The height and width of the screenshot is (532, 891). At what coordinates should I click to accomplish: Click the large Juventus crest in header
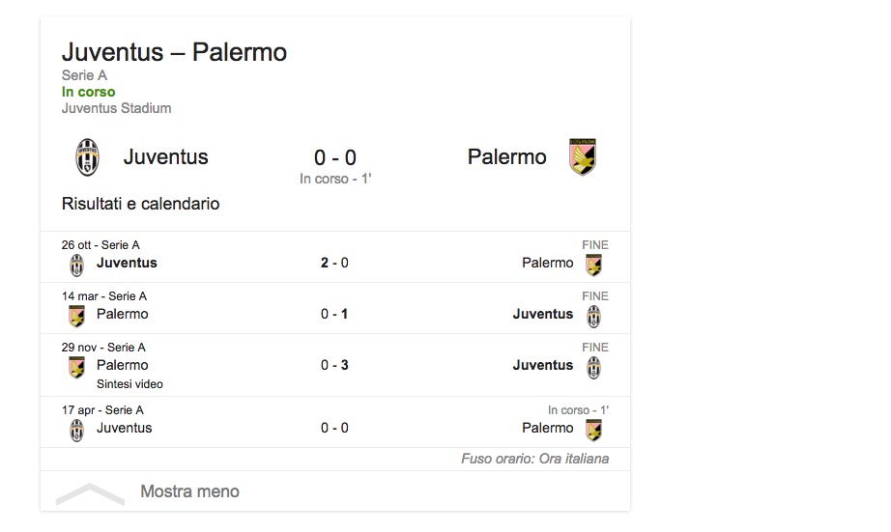pyautogui.click(x=87, y=157)
